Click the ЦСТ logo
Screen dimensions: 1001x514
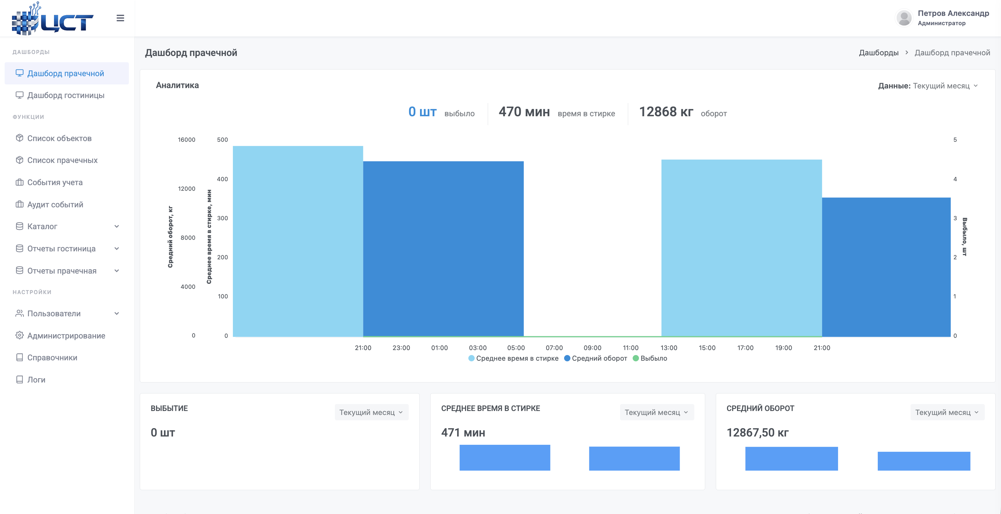click(x=52, y=19)
